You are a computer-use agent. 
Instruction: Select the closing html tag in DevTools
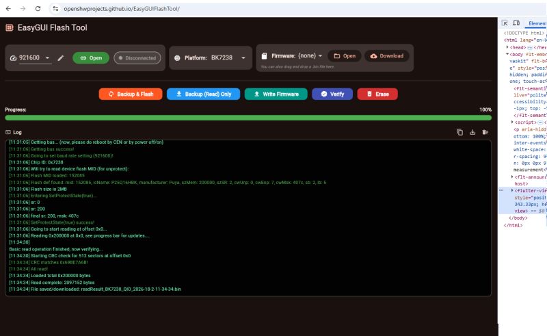513,225
